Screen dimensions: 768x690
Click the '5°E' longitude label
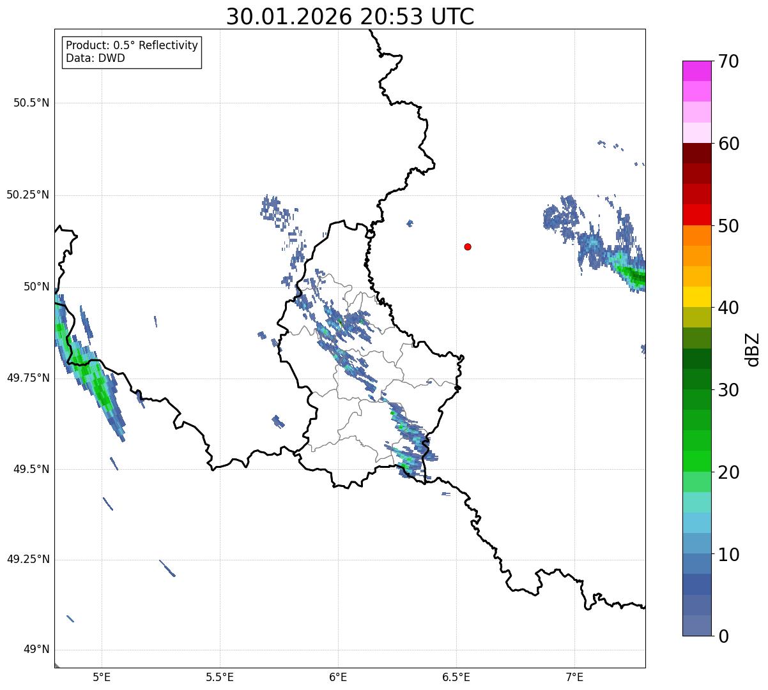click(x=102, y=677)
